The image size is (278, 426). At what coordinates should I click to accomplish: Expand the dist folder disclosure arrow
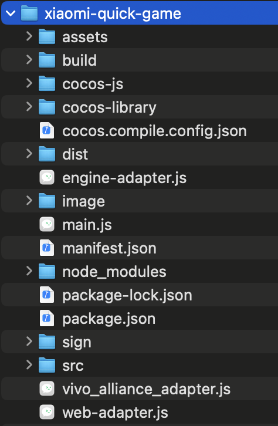click(29, 154)
